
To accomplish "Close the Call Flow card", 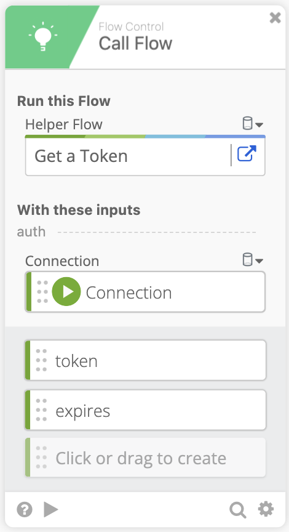I will click(x=275, y=18).
